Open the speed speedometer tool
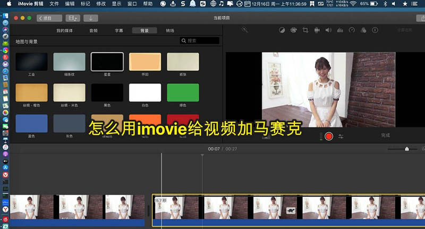 (x=352, y=30)
